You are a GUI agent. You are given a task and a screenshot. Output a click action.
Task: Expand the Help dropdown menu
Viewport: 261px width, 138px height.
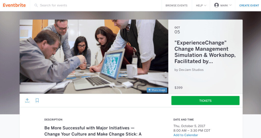click(201, 5)
